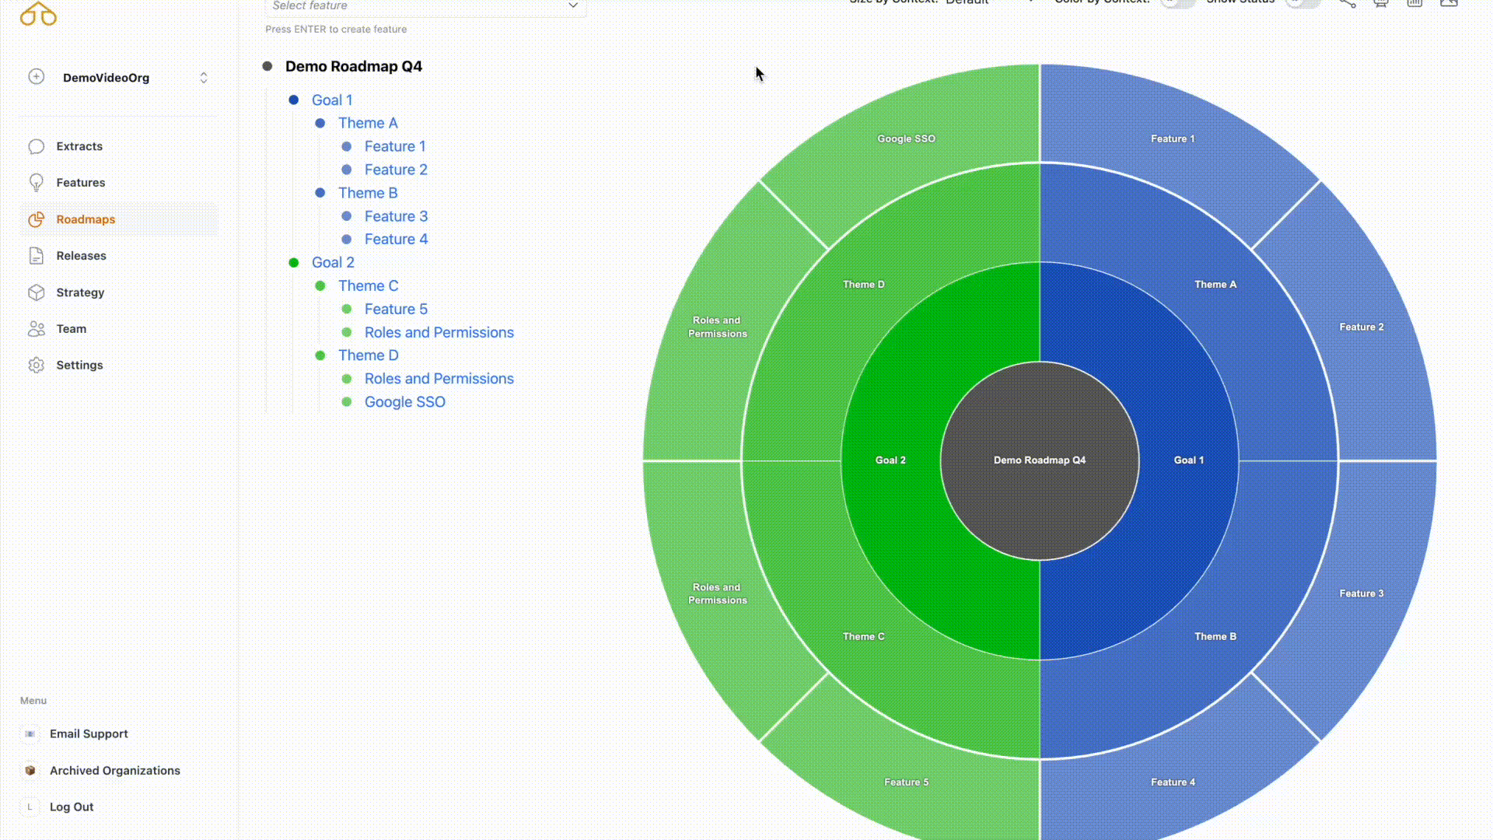Open the Select feature dropdown arrow
The width and height of the screenshot is (1493, 840).
(x=573, y=5)
